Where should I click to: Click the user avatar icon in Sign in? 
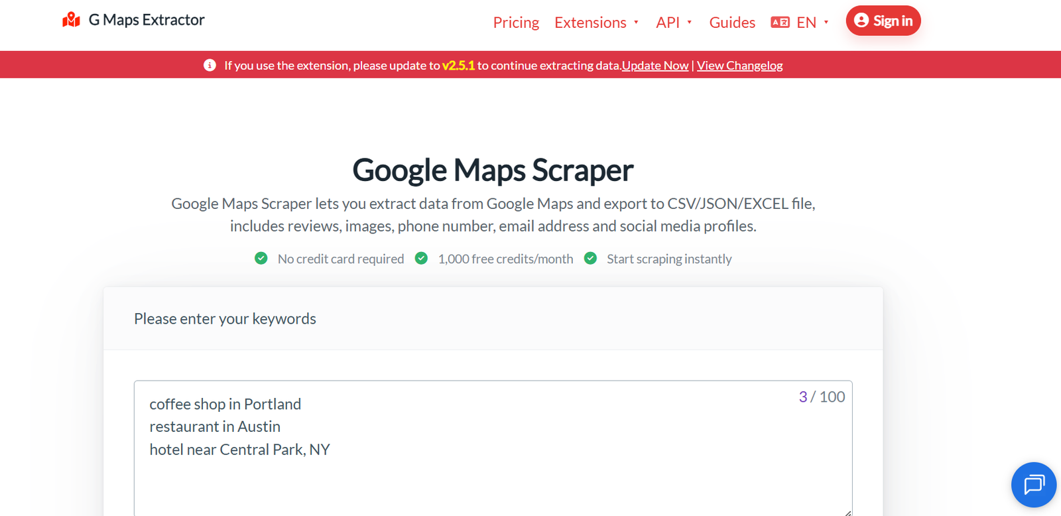click(861, 21)
